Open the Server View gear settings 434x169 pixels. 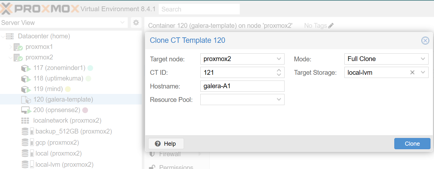click(136, 23)
